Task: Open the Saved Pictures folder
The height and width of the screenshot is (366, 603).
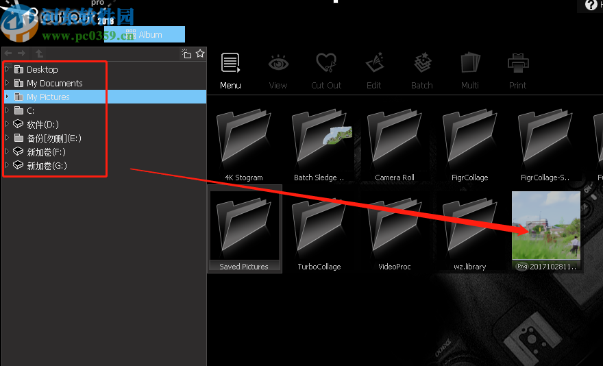Action: (x=244, y=229)
